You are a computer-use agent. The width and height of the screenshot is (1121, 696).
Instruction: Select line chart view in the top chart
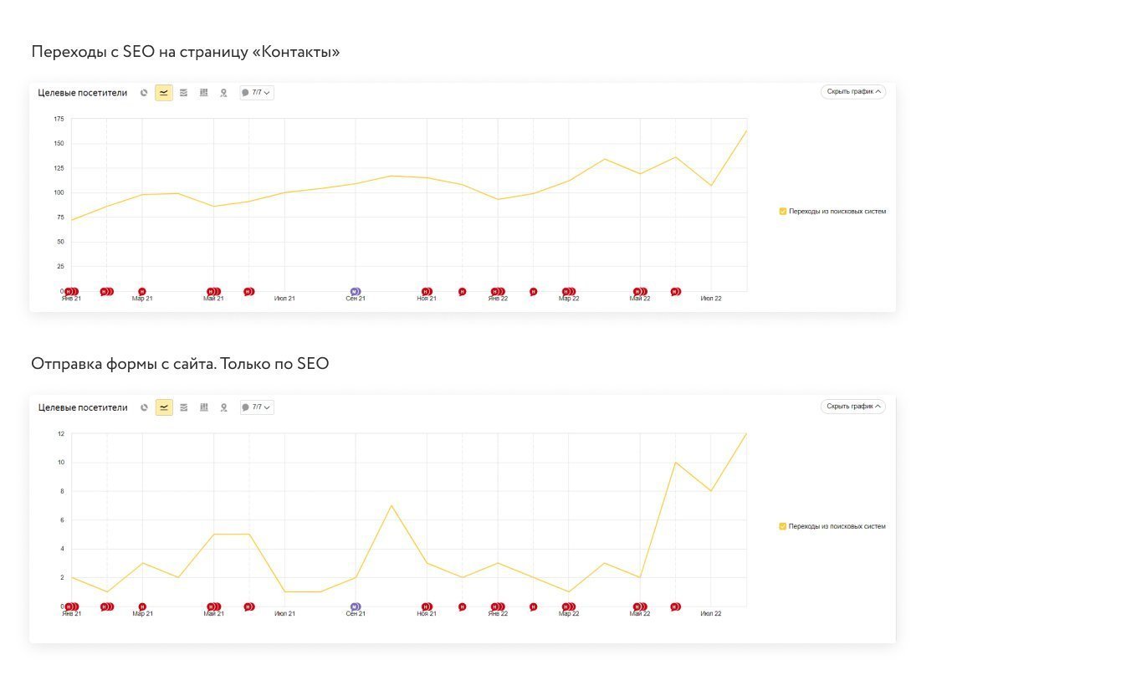164,93
